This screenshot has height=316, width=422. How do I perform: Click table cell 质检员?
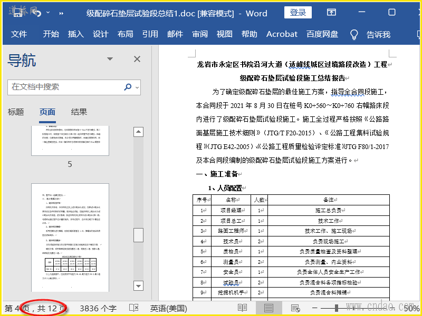[x=231, y=252]
